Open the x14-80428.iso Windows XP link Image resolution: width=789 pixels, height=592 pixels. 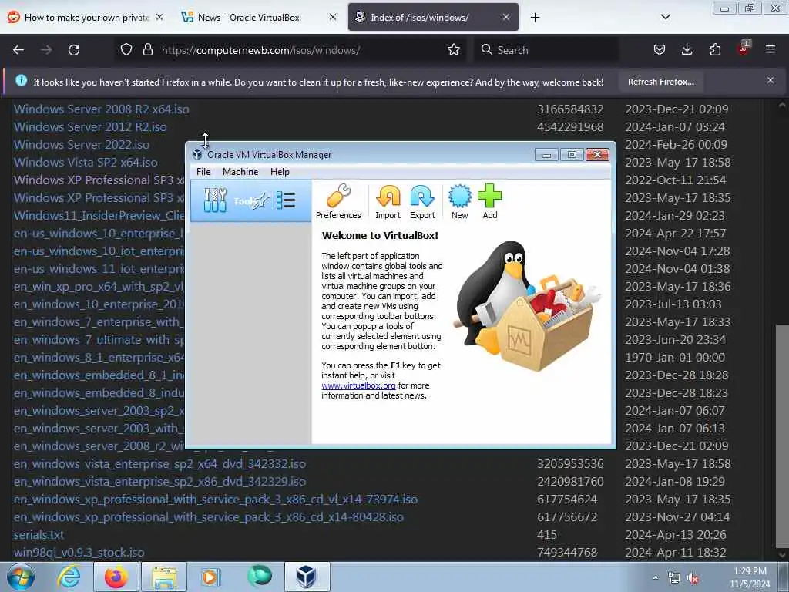208,517
